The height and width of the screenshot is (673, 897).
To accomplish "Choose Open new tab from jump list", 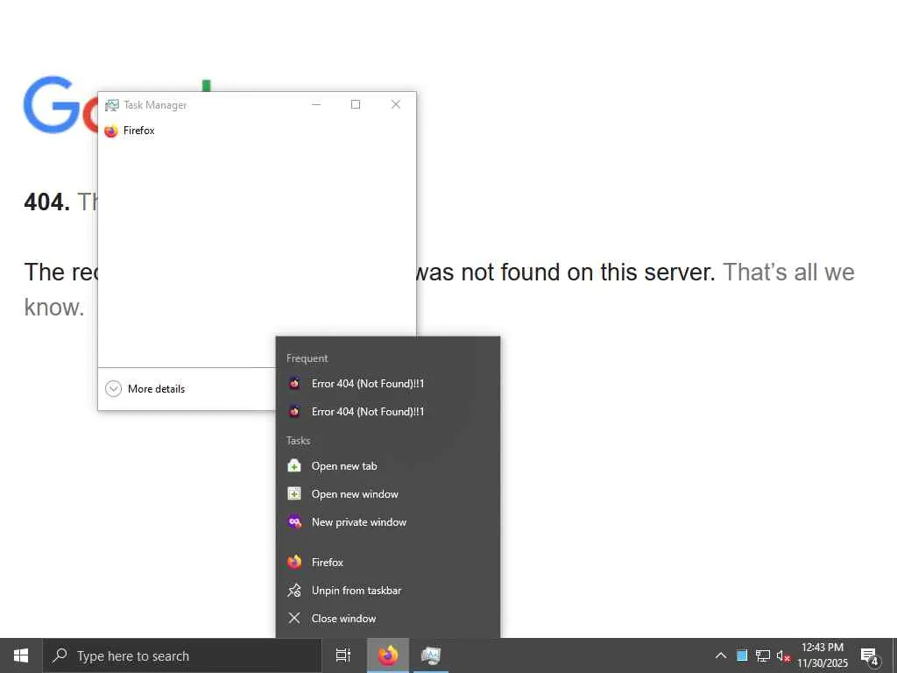I will (388, 466).
